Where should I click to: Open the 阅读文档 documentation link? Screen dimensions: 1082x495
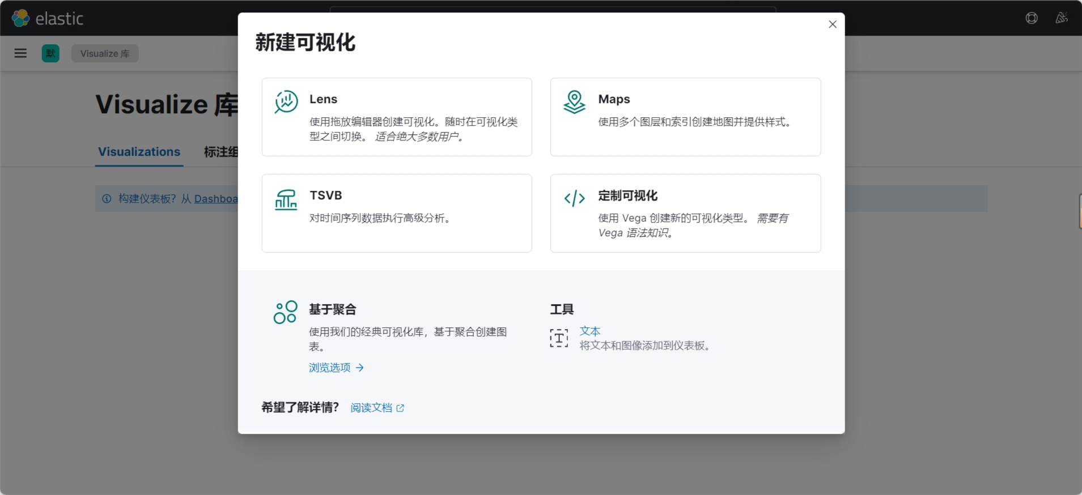click(x=377, y=408)
